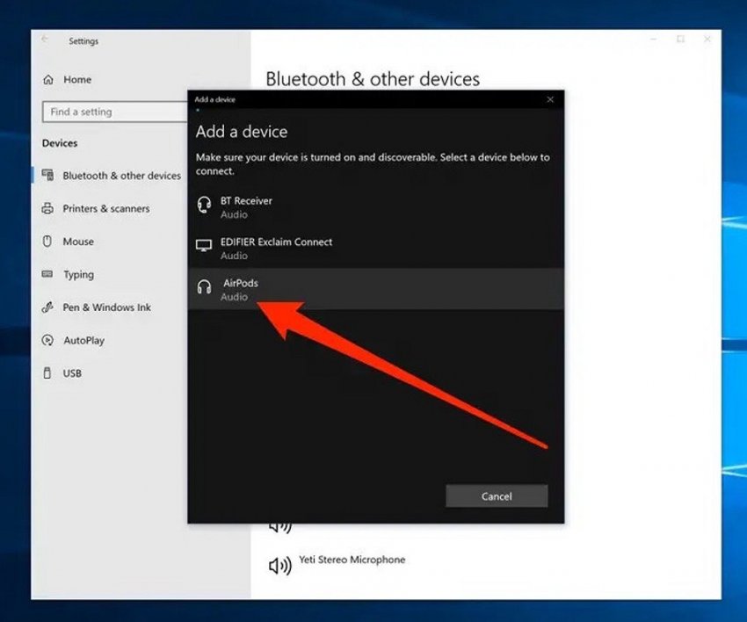Close the Add a device dialog
The image size is (747, 622).
[x=550, y=99]
